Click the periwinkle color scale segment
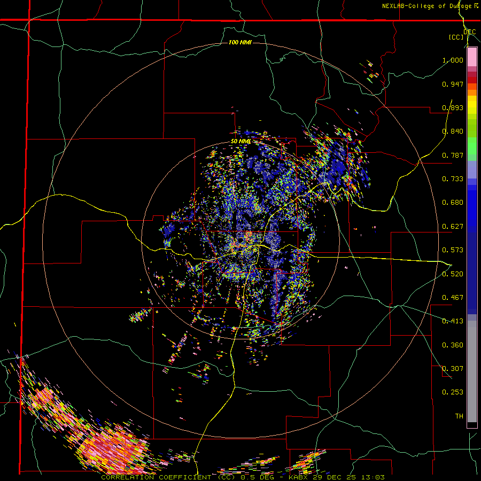This screenshot has height=481, width=481. pyautogui.click(x=472, y=169)
